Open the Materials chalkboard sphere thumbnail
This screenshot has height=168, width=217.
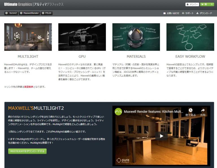[x=136, y=37]
